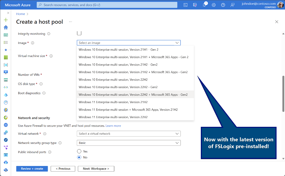Open the notifications bell icon
285x176 pixels.
(205, 4)
